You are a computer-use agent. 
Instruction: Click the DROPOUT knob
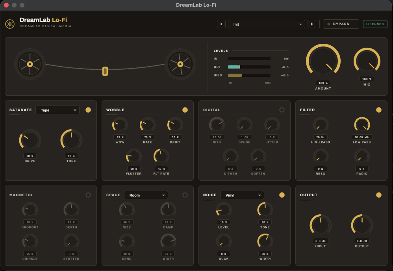pyautogui.click(x=30, y=210)
